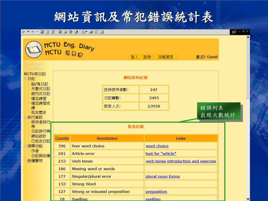Click the Refresh page icon
The image size is (268, 201).
click(47, 32)
